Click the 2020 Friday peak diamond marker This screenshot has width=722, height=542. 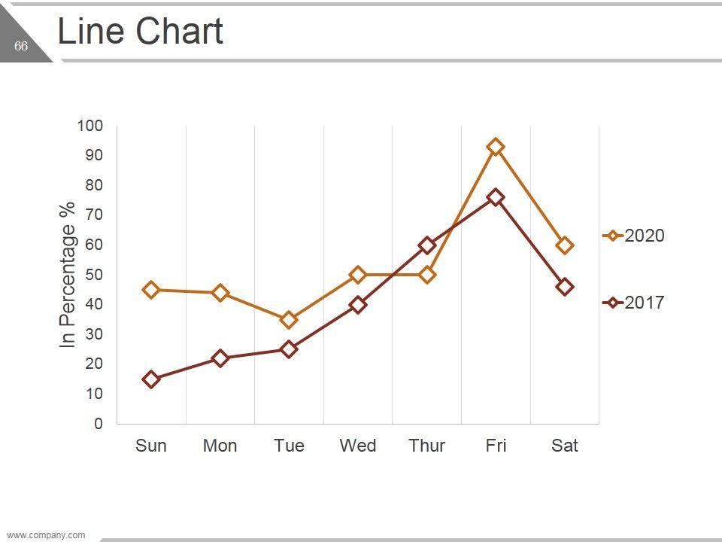click(495, 147)
